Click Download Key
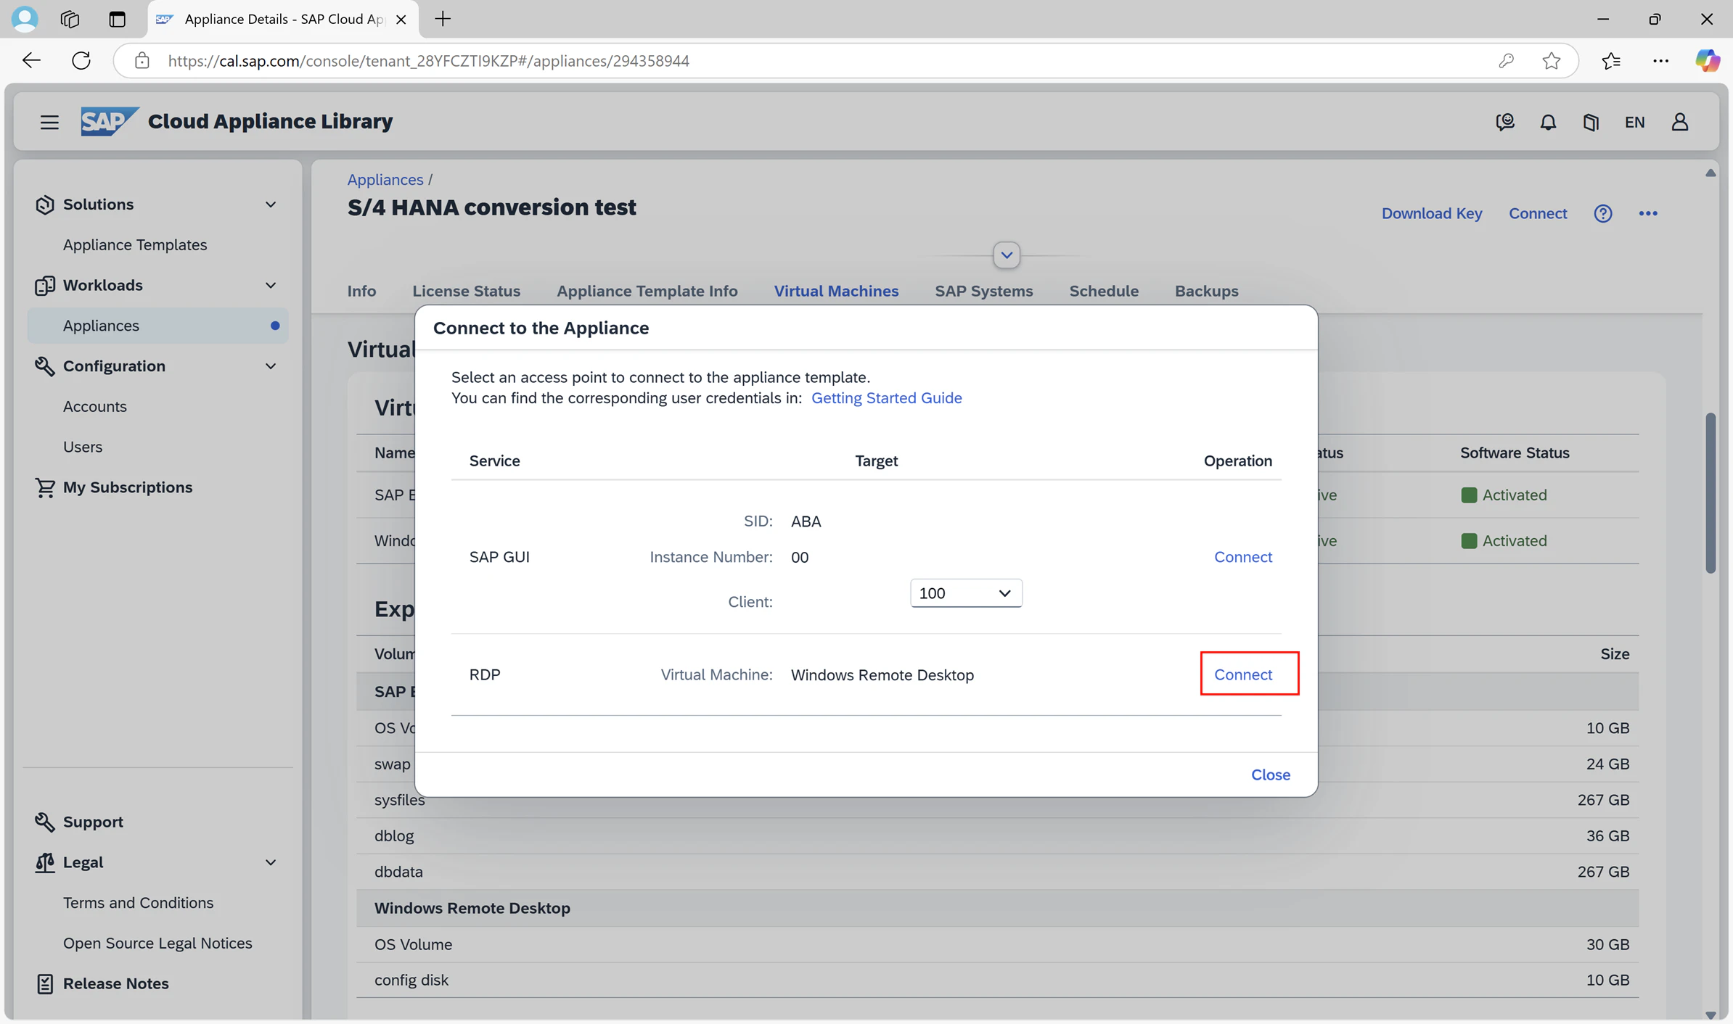 click(x=1432, y=213)
